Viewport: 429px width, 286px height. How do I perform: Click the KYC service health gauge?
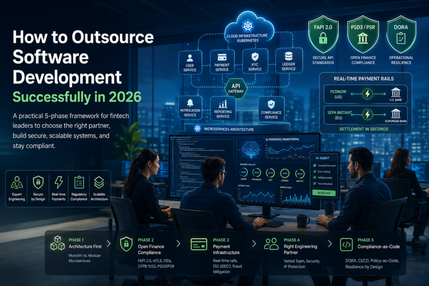pos(270,173)
